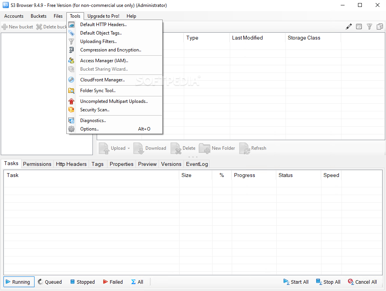The height and width of the screenshot is (291, 386).
Task: Sort by Storage Class column header
Action: pyautogui.click(x=313, y=38)
